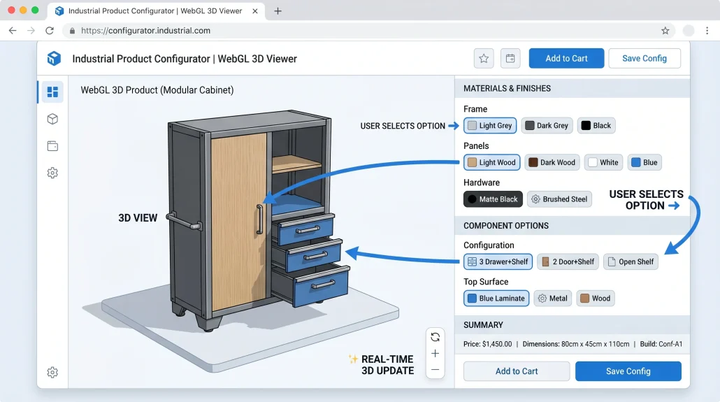Viewport: 720px width, 402px height.
Task: Open a new browser tab
Action: click(278, 11)
